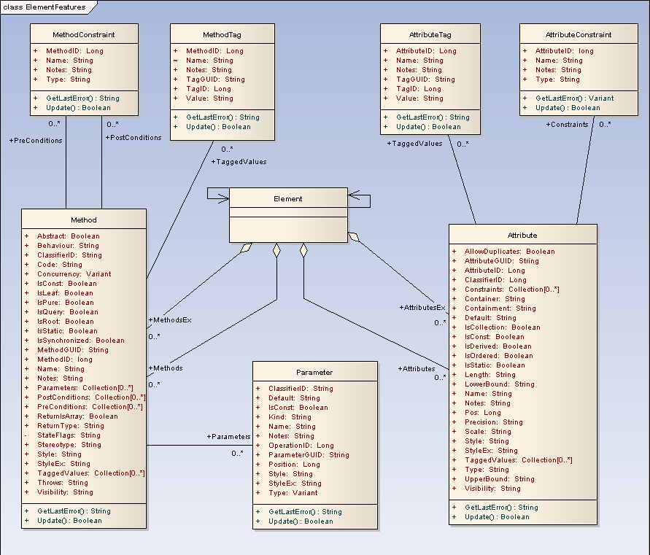Select the MethodTag class header
The height and width of the screenshot is (555, 650).
[x=222, y=34]
